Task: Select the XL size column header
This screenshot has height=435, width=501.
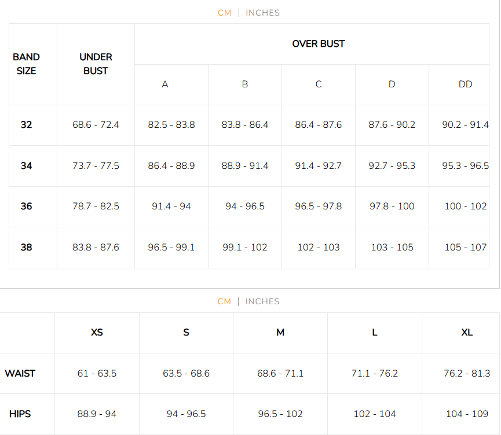Action: (467, 333)
